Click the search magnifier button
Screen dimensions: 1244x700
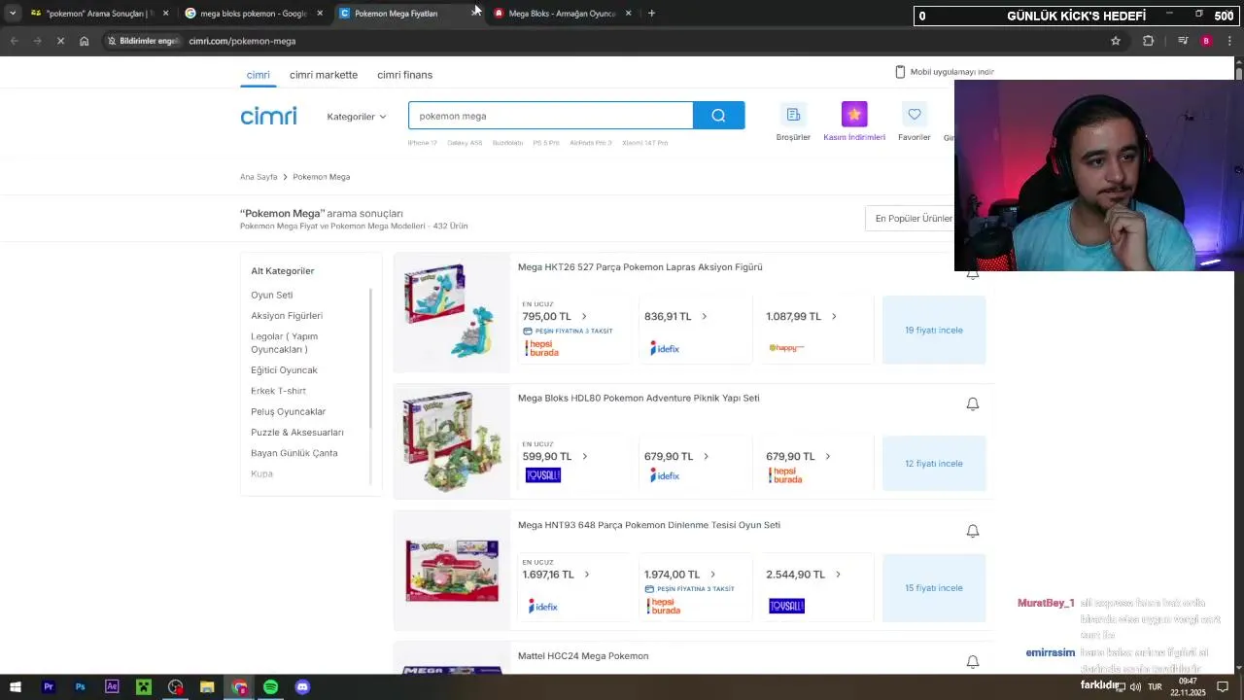tap(718, 116)
